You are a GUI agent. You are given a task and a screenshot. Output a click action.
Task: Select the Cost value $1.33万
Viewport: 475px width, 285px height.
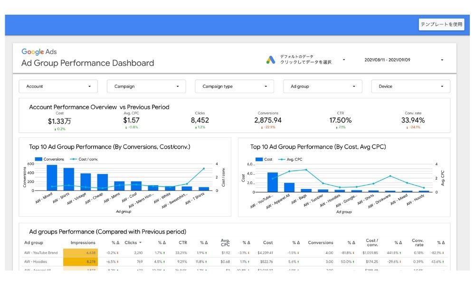pyautogui.click(x=59, y=121)
